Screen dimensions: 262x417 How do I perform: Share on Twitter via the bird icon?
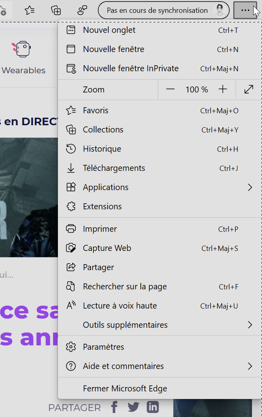133,407
